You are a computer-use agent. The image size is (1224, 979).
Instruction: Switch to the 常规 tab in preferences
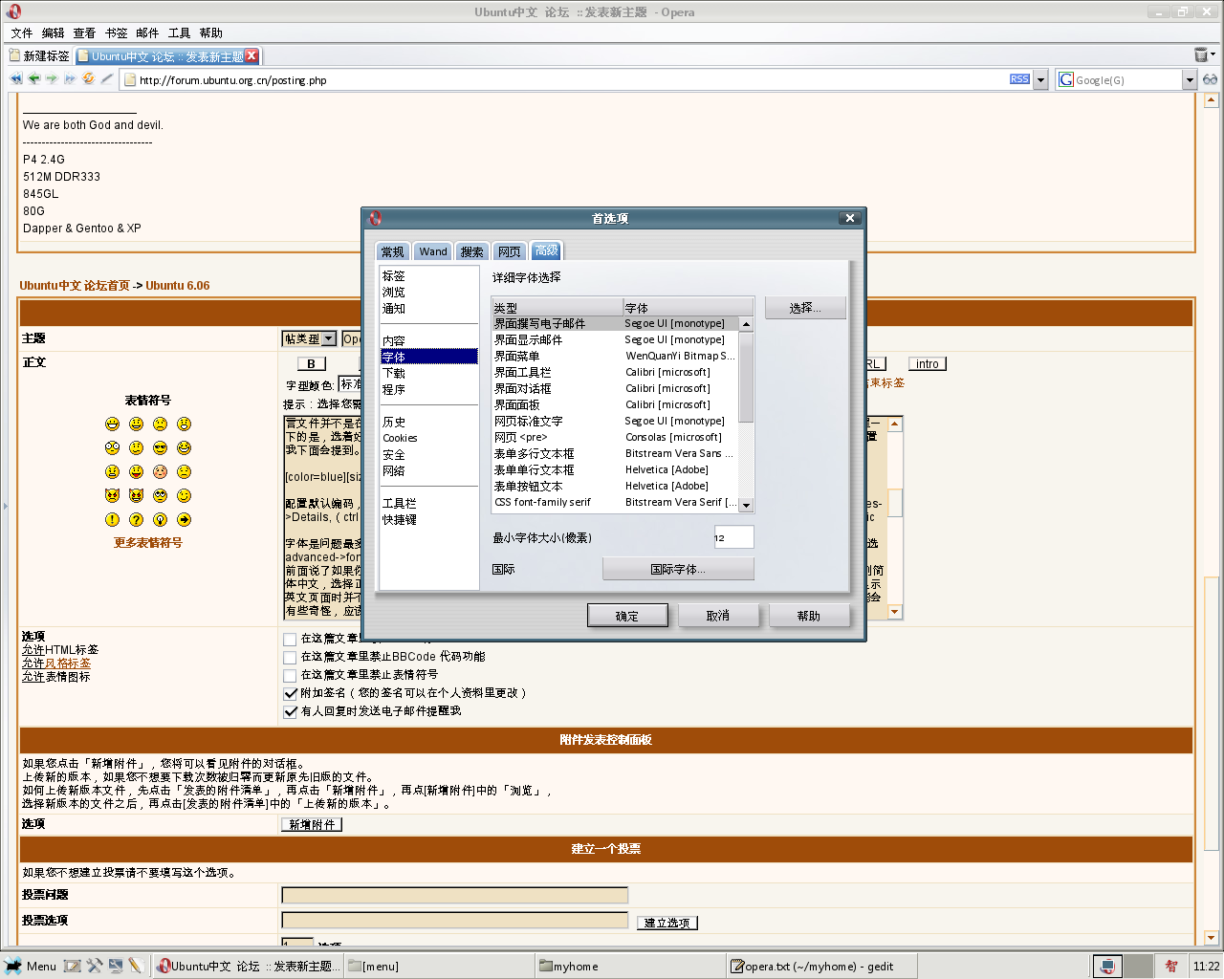[x=392, y=251]
